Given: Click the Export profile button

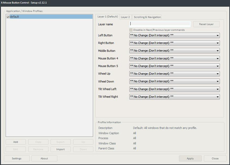Looking at the screenshot, I should point(61,142).
